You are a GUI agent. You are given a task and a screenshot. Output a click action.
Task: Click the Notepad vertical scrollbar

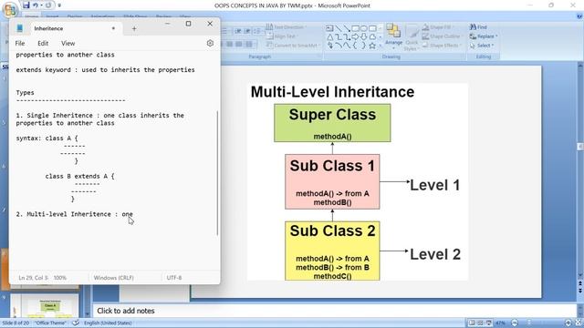(x=217, y=173)
